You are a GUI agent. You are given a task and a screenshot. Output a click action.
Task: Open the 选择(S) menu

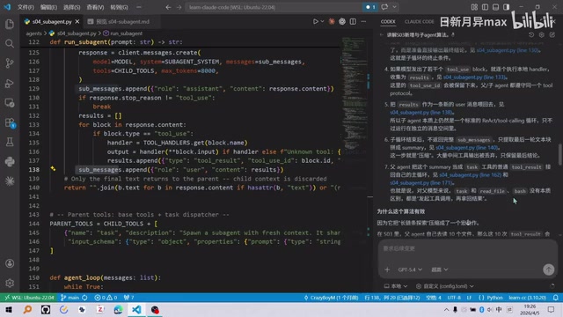pyautogui.click(x=71, y=7)
